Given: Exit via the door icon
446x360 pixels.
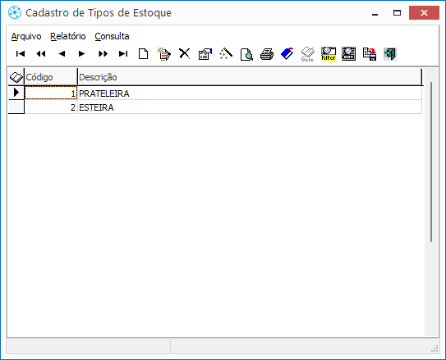Looking at the screenshot, I should 389,54.
